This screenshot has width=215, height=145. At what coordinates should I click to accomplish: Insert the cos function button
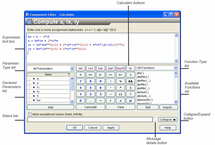click(91, 68)
